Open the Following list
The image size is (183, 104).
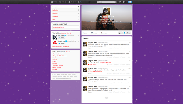[x=66, y=10]
